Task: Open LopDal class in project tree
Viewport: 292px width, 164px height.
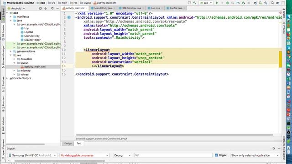Action: pyautogui.click(x=28, y=32)
